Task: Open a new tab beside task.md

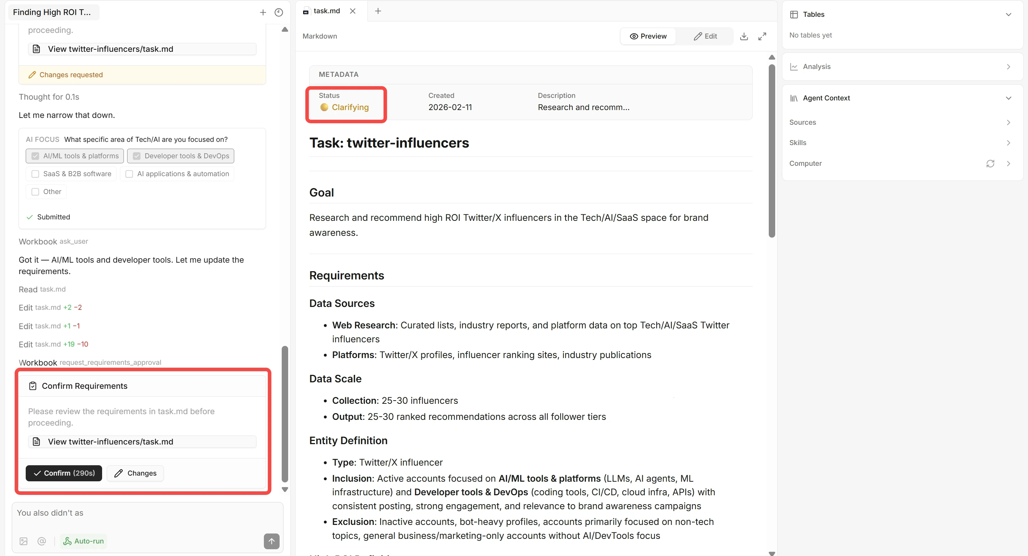Action: [378, 11]
